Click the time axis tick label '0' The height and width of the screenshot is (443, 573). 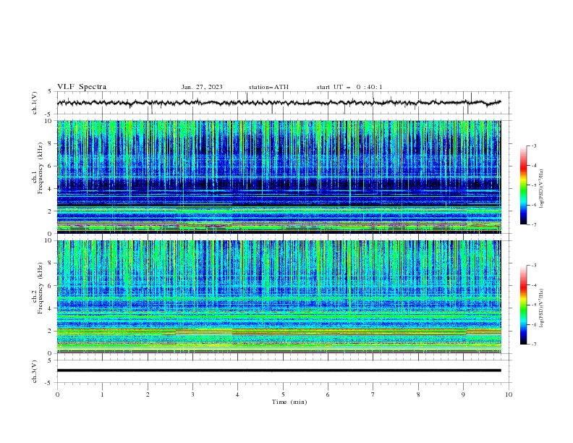(x=57, y=395)
